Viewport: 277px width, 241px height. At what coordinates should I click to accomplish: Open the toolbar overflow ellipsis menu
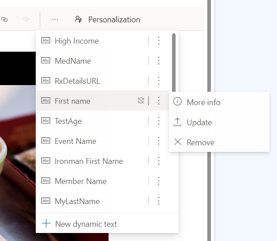55,20
